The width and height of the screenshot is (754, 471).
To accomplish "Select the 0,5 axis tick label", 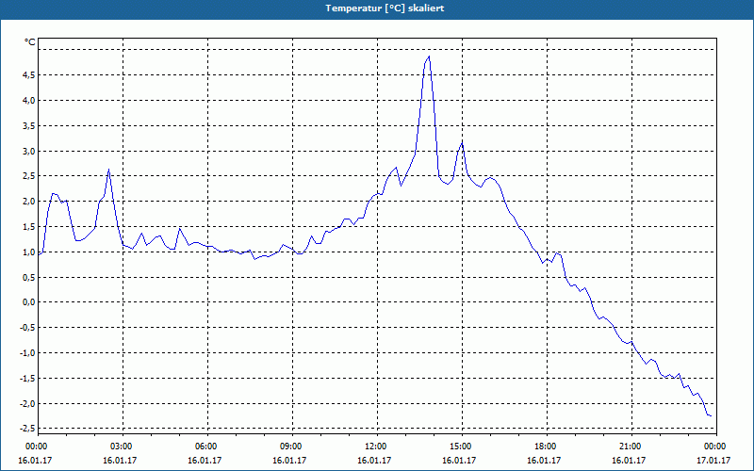I will pos(28,277).
